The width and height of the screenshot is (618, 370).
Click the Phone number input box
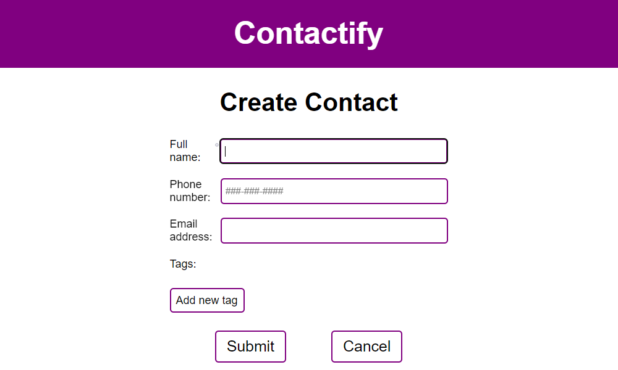pyautogui.click(x=334, y=191)
